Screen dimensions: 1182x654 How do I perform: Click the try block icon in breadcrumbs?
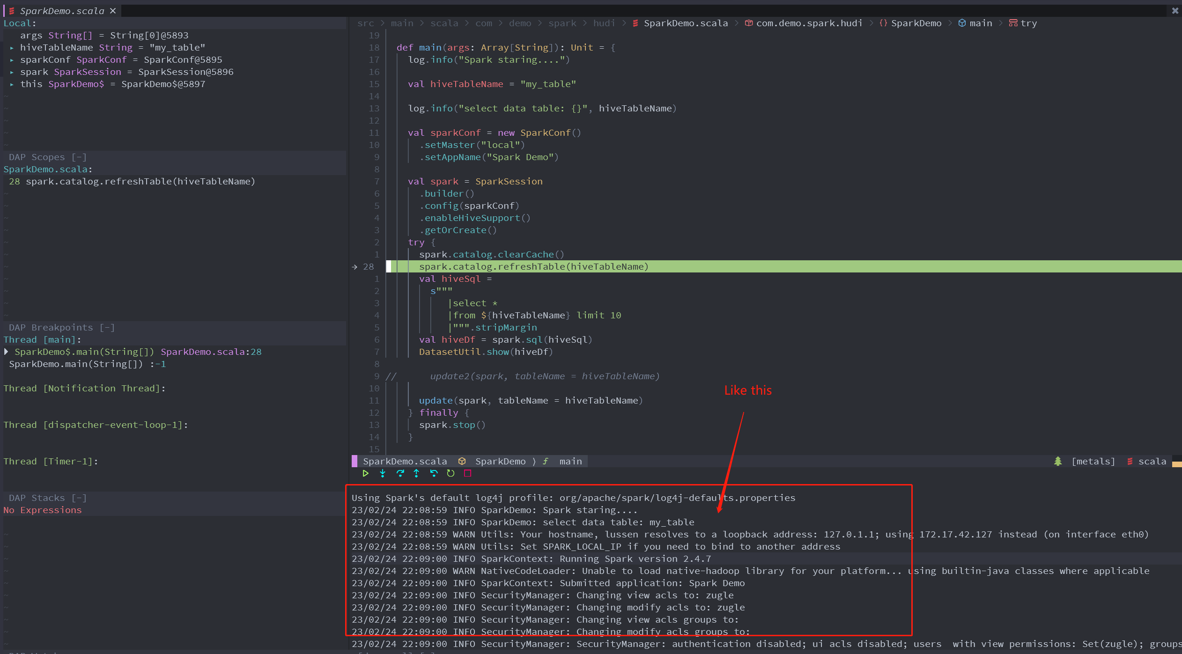[1013, 23]
